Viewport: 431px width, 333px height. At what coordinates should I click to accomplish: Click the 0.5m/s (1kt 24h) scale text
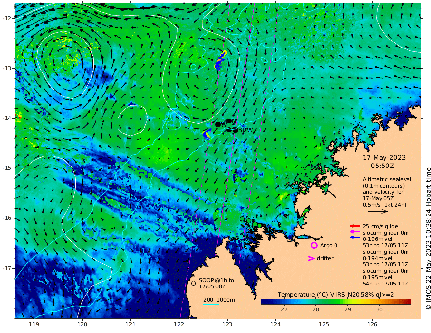[384, 205]
